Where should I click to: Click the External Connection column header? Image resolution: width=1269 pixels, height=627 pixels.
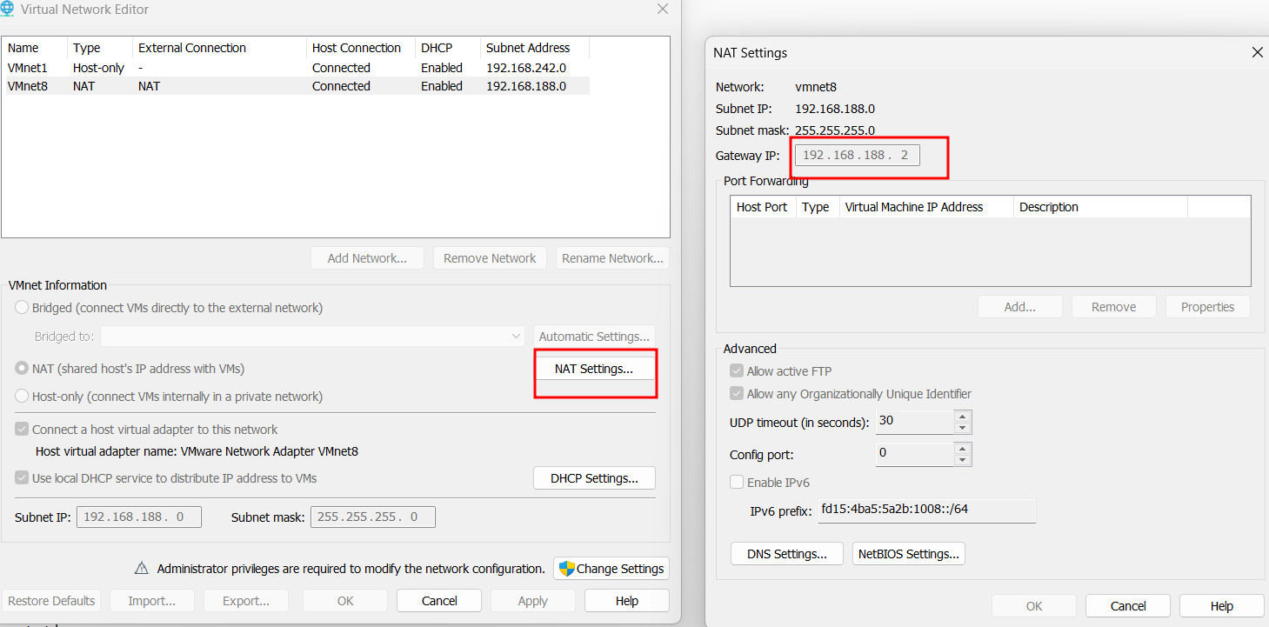coord(219,48)
